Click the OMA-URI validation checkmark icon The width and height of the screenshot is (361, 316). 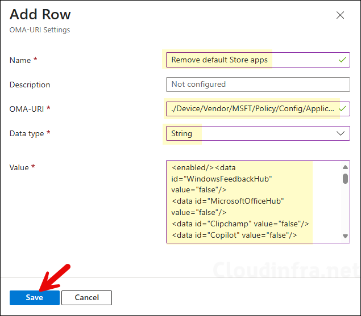342,108
